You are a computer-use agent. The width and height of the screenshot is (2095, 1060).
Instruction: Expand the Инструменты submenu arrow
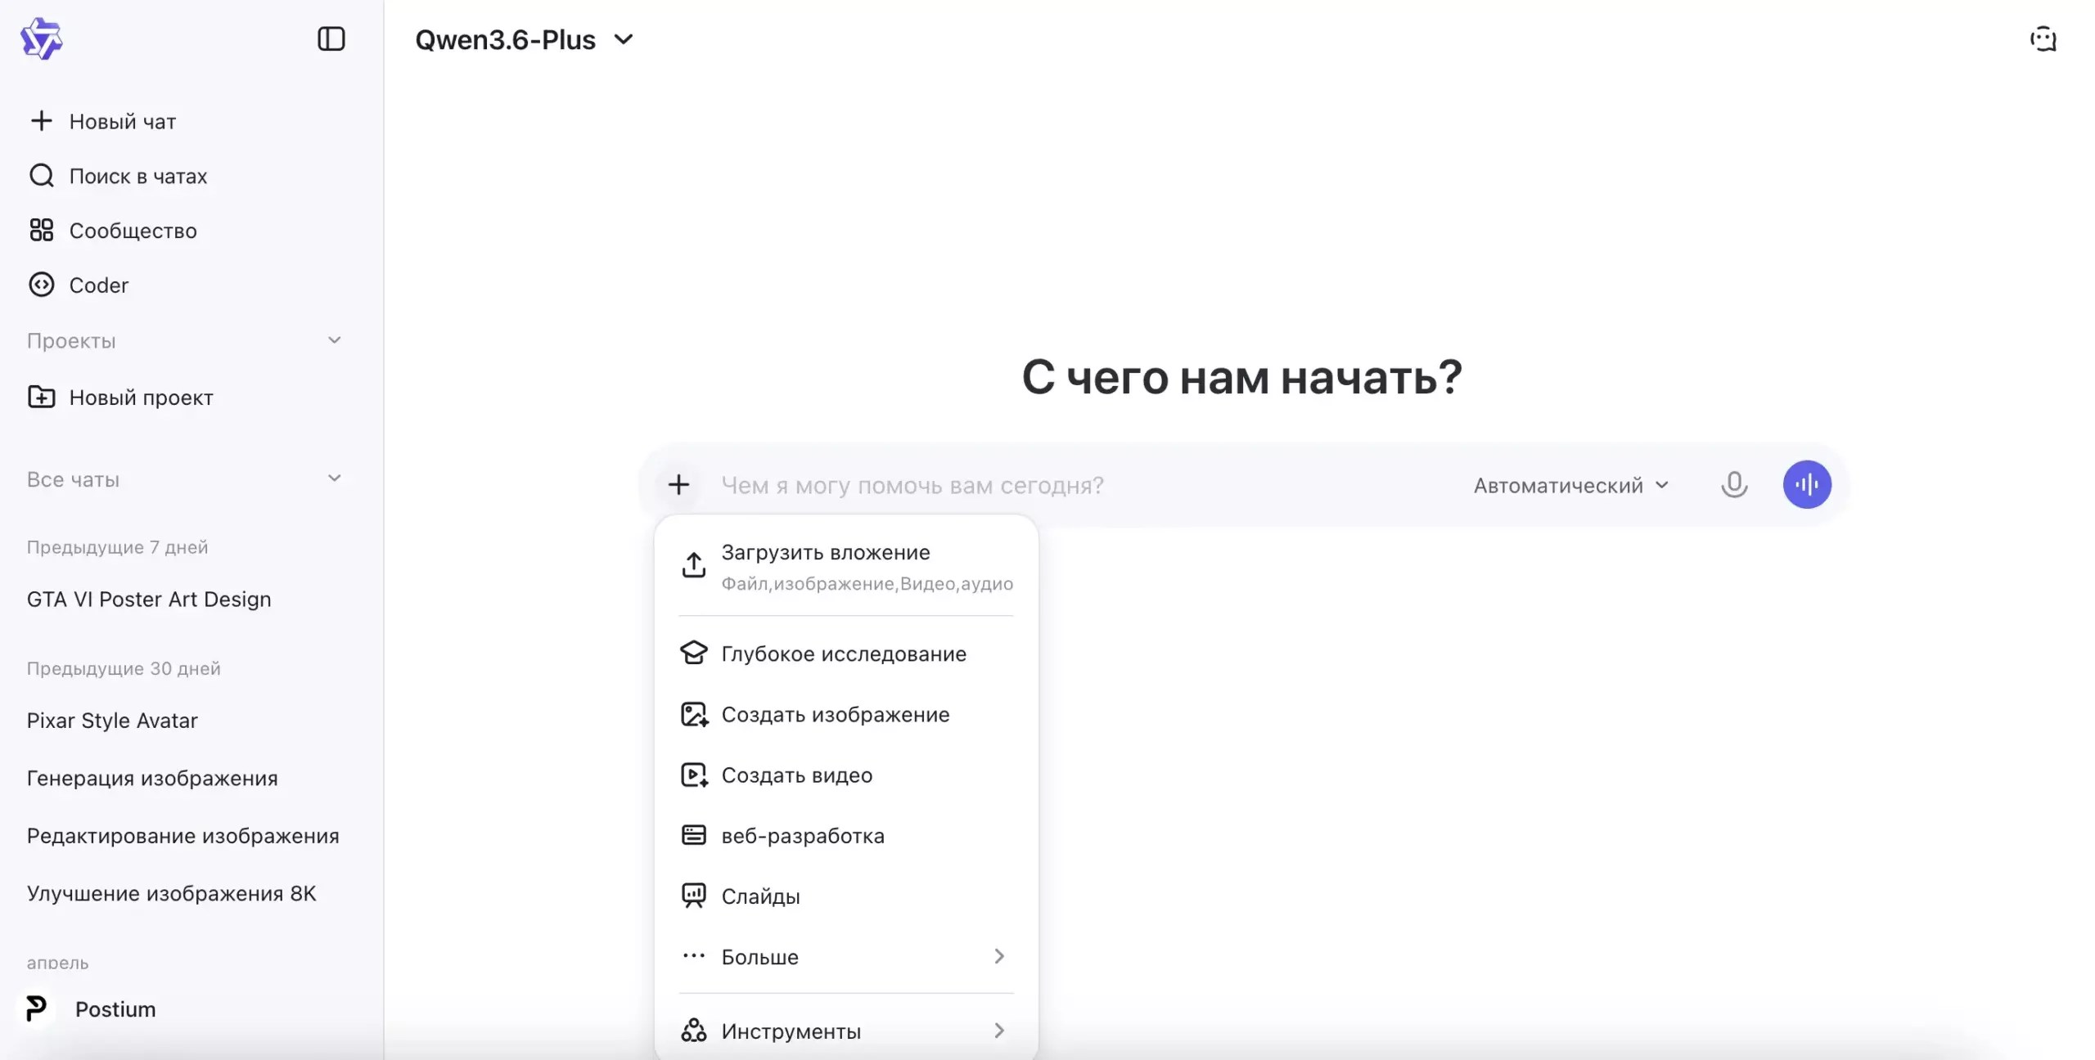999,1031
